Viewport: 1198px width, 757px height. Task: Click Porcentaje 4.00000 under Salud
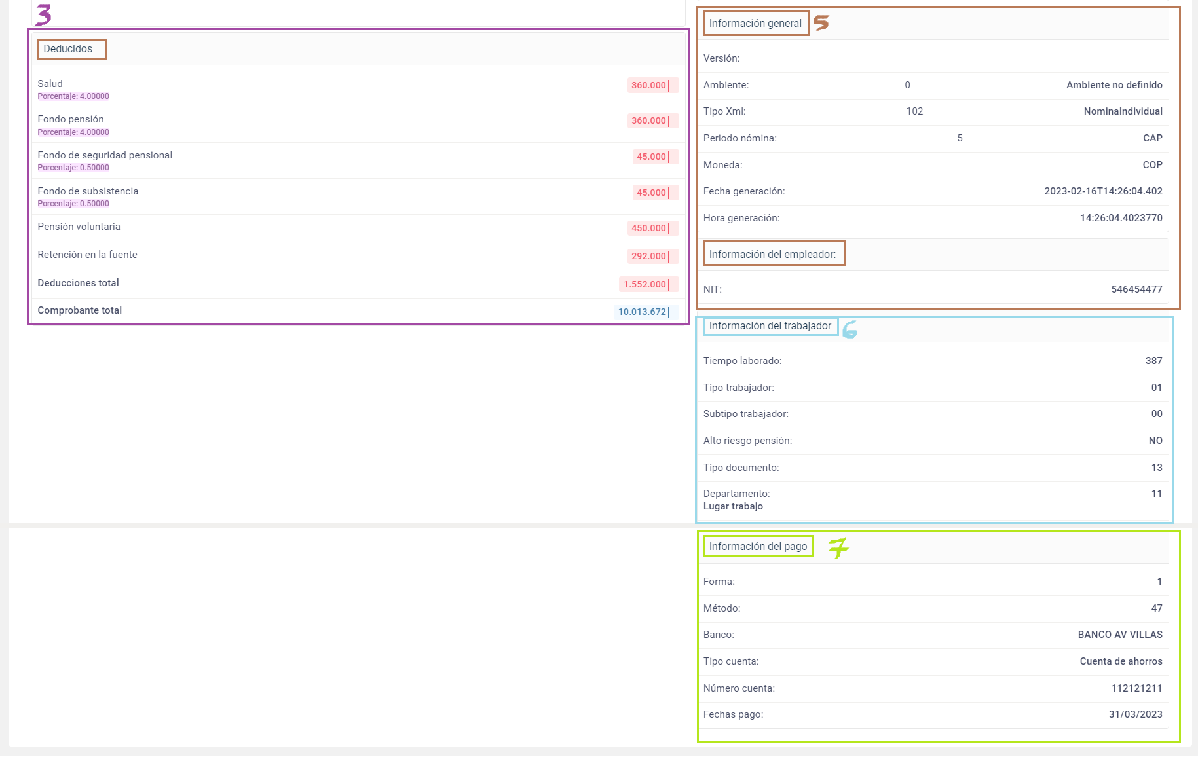(73, 96)
